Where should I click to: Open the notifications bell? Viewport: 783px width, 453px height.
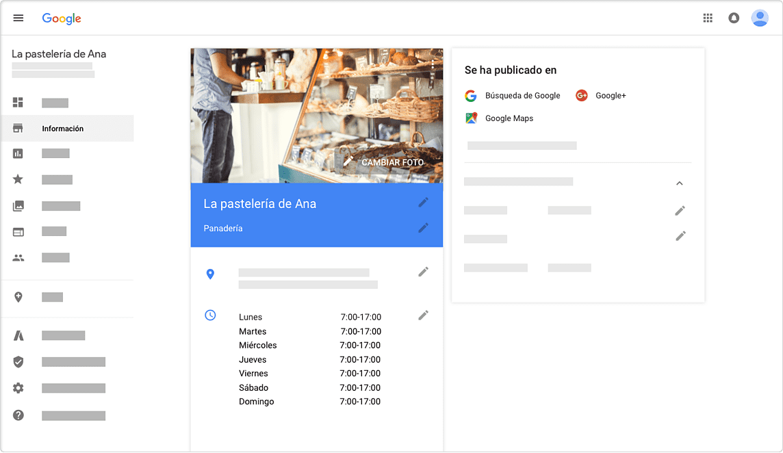click(x=734, y=18)
